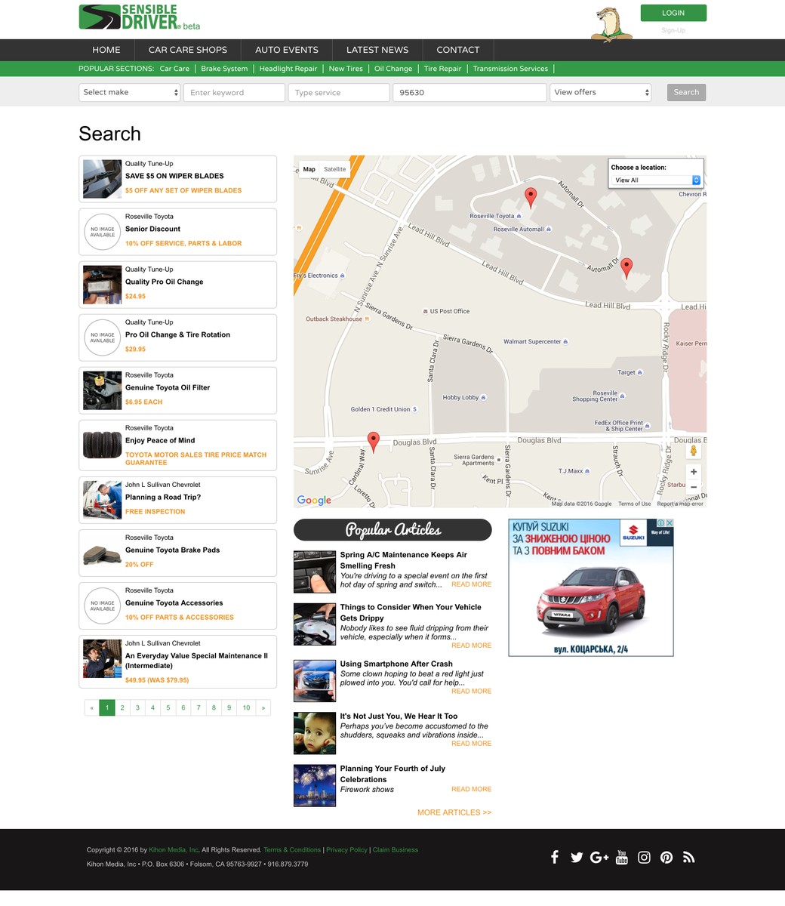Click the map zoom in plus button

[694, 472]
